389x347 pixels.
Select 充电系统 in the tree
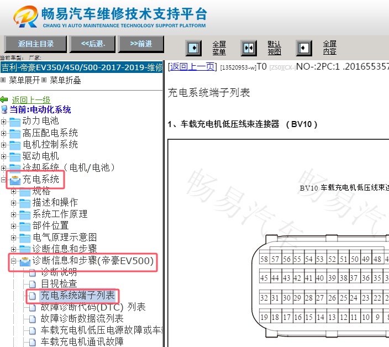tap(41, 180)
